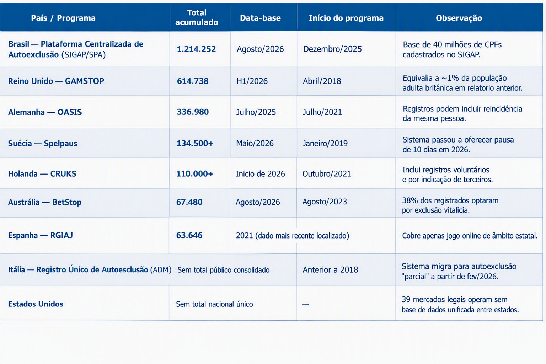The width and height of the screenshot is (546, 364).
Task: Click the 'Equivalia a ~1% da população' note
Action: pos(462,83)
